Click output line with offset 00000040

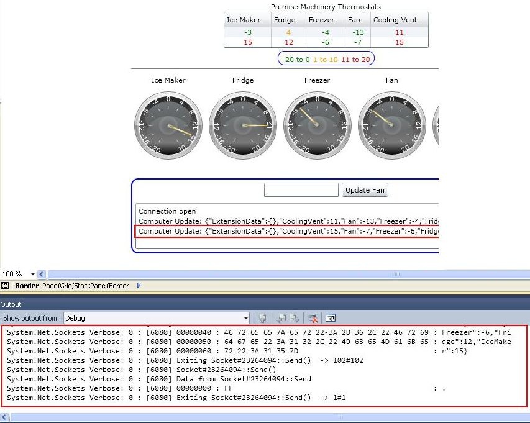coord(258,332)
